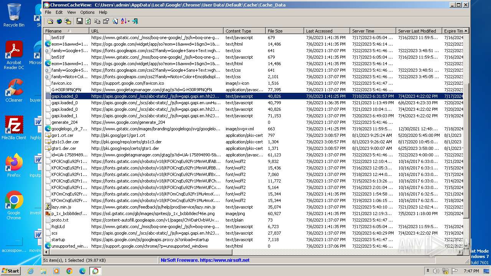Click the A-Z sort toolbar icon
Screen dimensions: 491x276
[x=124, y=21]
